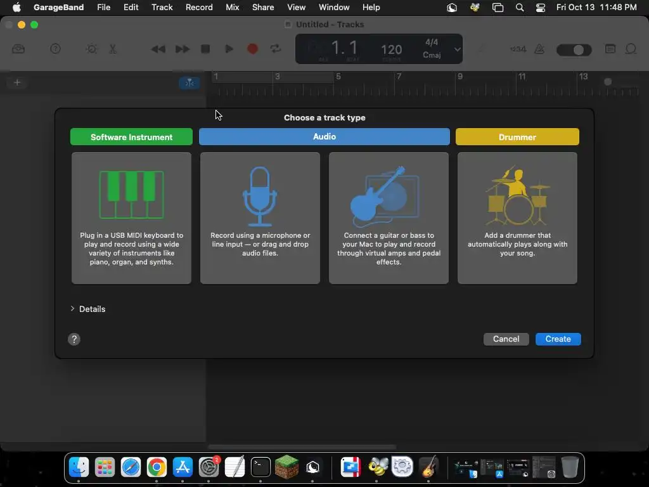Screen dimensions: 649x487
Task: Launch Minecraft from the Dock
Action: (286, 467)
